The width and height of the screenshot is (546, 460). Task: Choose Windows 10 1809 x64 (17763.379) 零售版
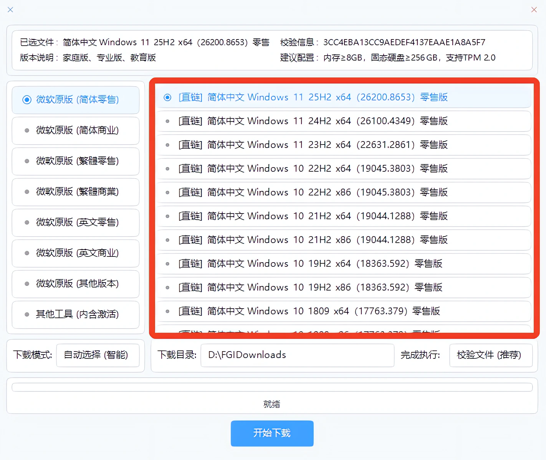point(344,311)
